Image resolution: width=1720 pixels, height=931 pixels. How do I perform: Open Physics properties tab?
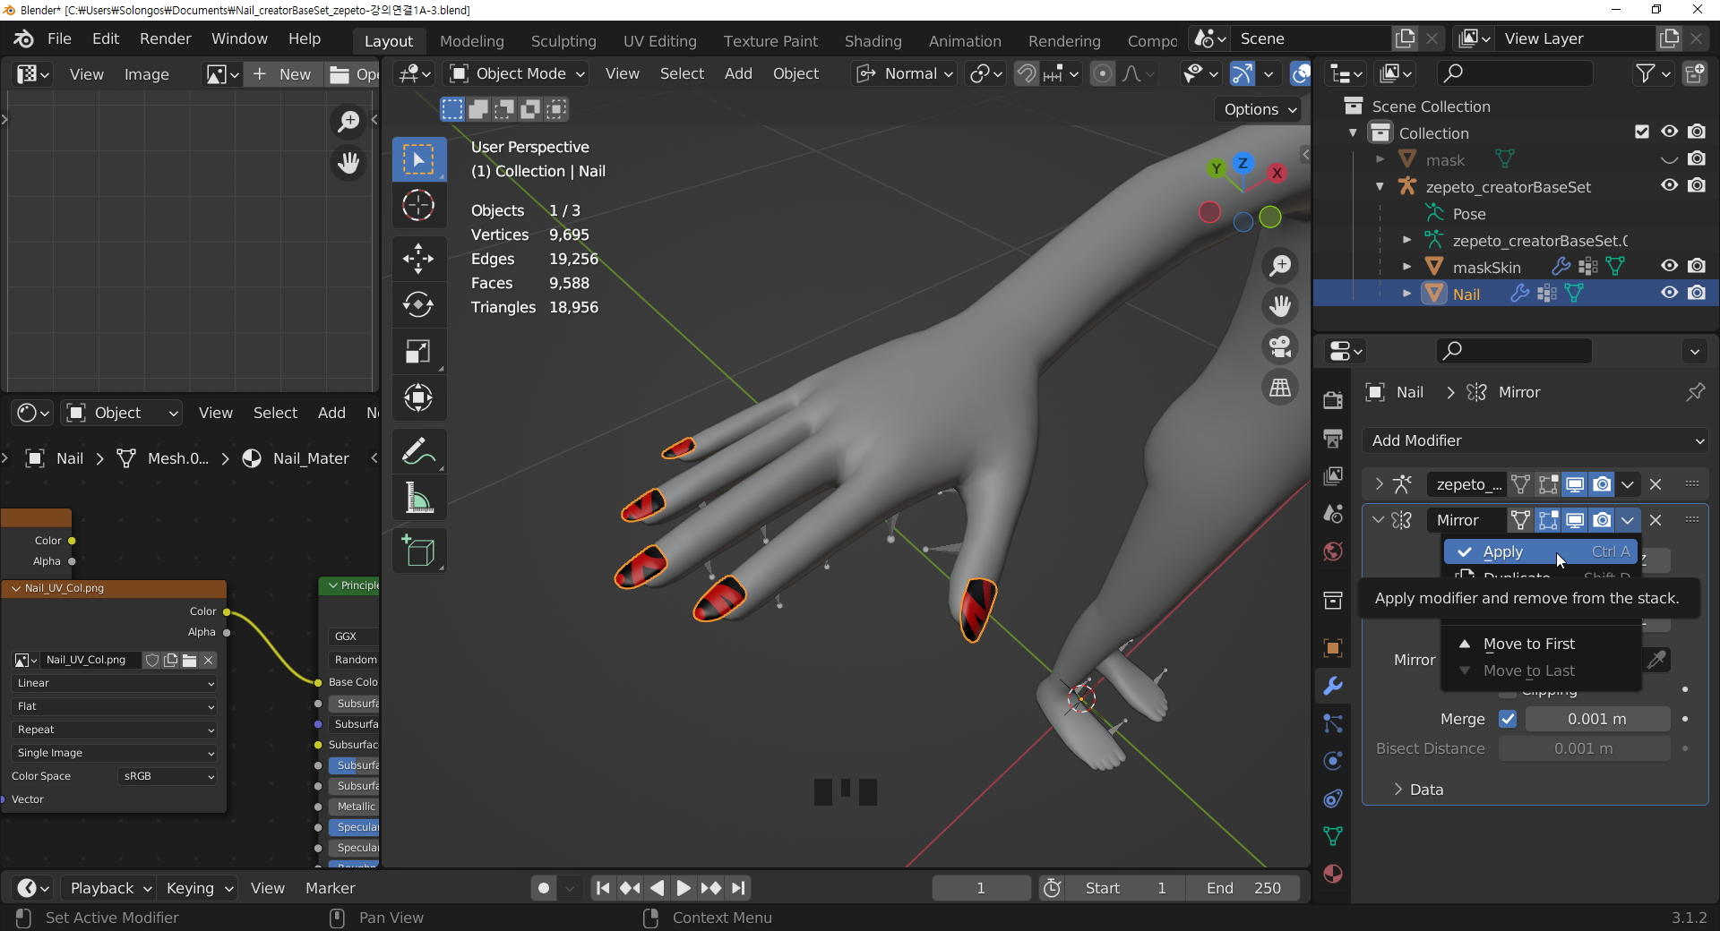(1333, 761)
